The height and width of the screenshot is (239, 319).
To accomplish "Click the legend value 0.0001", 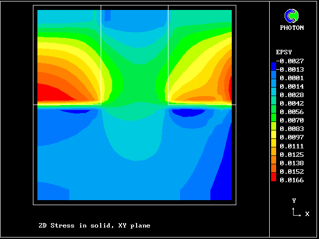I will [x=292, y=78].
